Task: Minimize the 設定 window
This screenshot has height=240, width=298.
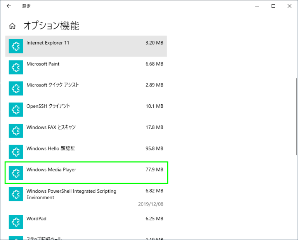Action: pos(257,6)
